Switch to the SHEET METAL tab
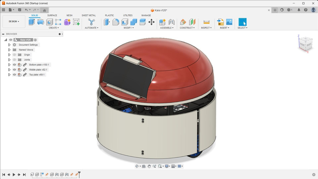Screen dimensions: 318x179 pyautogui.click(x=89, y=16)
